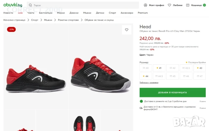The image size is (209, 131).
Task: Open the Спорт navigation menu item
Action: click(x=112, y=13)
